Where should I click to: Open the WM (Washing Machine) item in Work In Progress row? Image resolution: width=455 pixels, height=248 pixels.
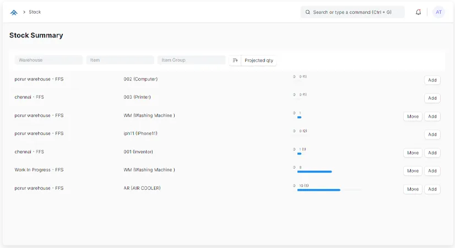point(149,170)
